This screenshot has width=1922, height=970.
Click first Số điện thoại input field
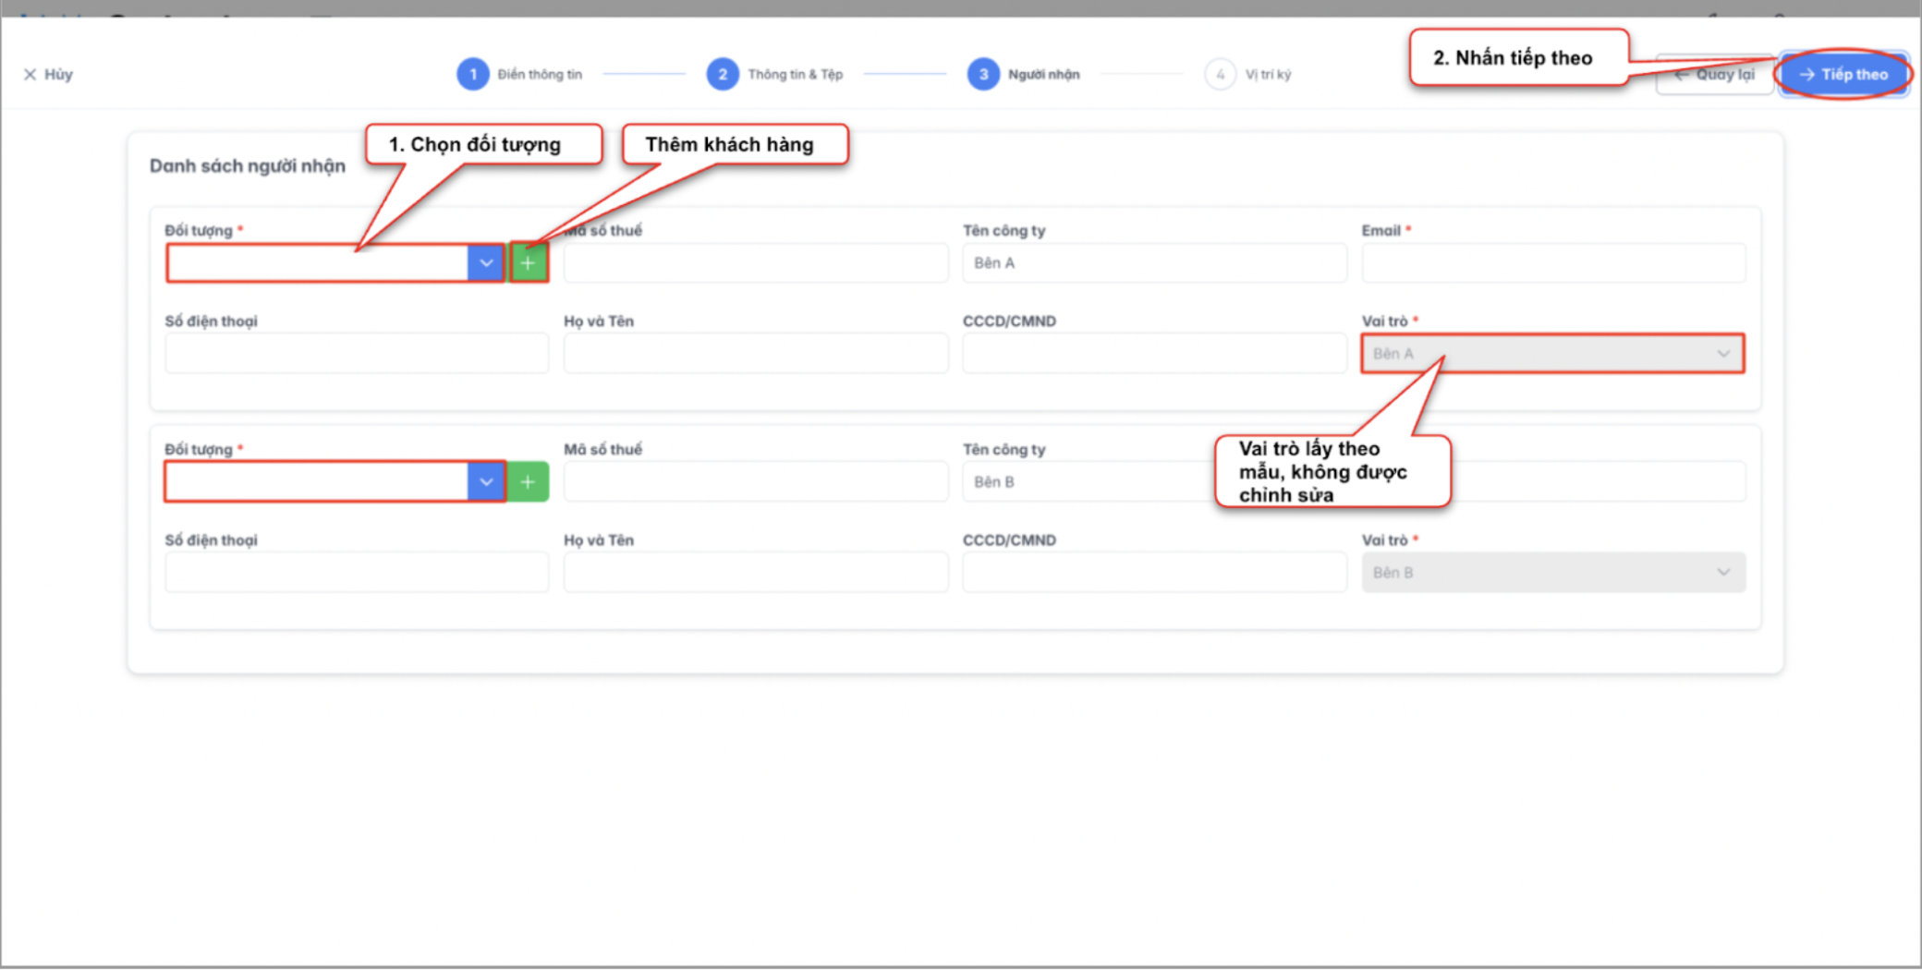click(357, 354)
